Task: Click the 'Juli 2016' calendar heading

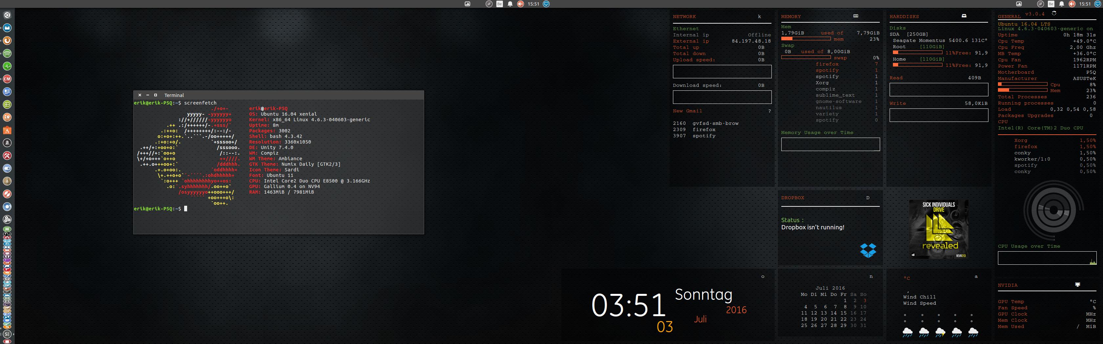Action: tap(830, 288)
